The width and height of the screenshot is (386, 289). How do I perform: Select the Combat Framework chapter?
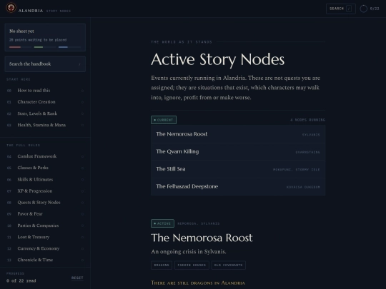(45, 156)
